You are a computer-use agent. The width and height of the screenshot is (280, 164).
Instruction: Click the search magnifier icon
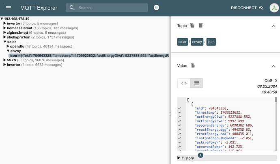[72, 8]
